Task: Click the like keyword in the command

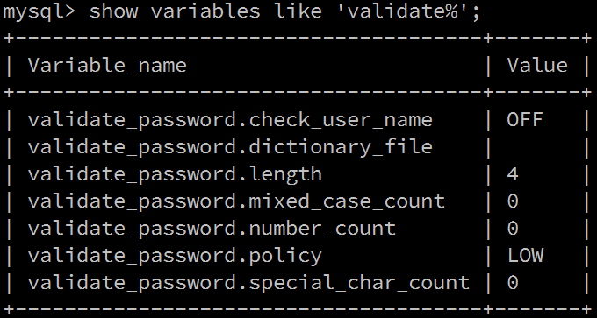Action: coord(298,11)
